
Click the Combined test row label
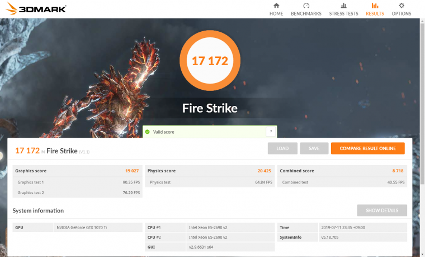(295, 182)
